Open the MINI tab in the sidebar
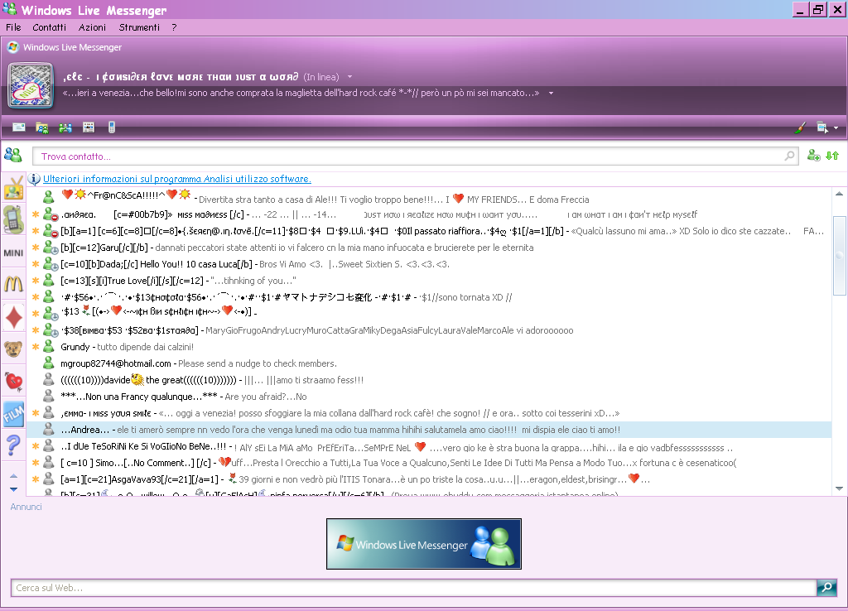This screenshot has width=848, height=611. [12, 253]
